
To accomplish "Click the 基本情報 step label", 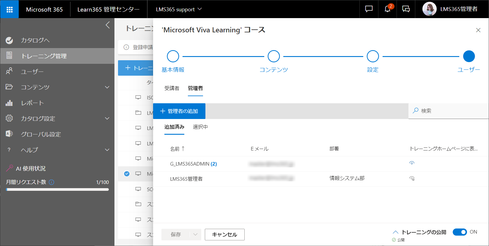I will click(x=173, y=70).
